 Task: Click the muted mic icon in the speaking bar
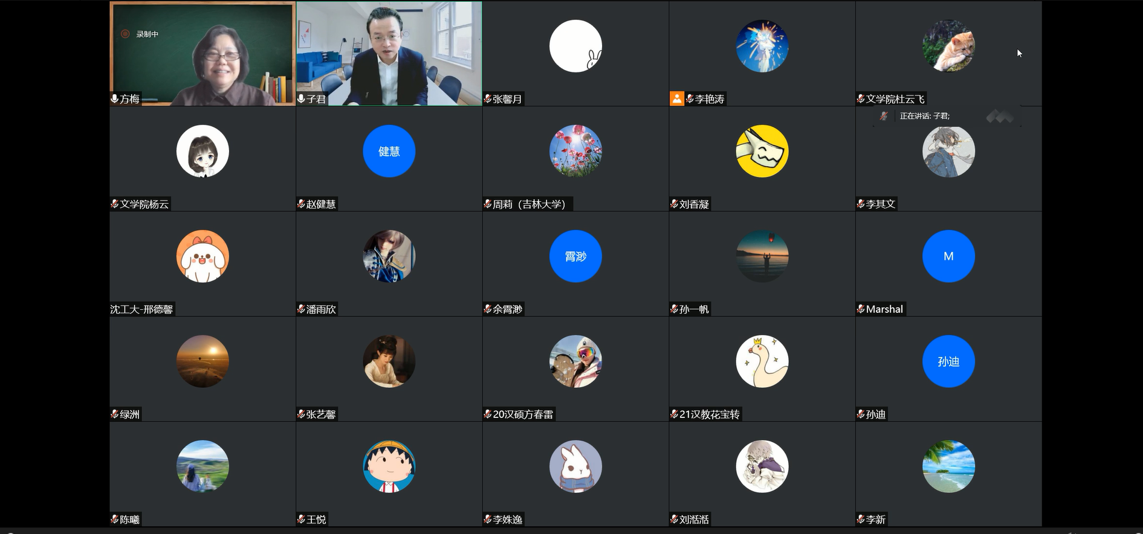884,116
